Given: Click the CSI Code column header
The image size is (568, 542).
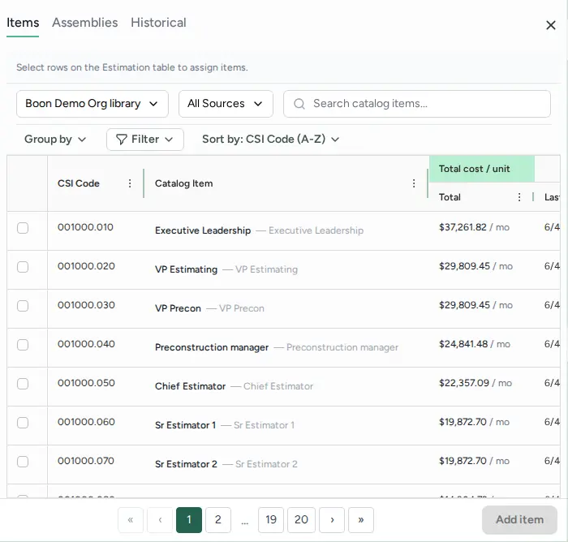Looking at the screenshot, I should point(79,183).
